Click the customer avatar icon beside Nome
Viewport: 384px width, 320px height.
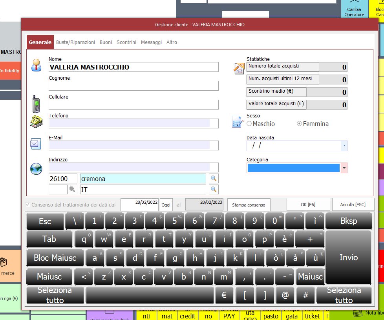coord(37,65)
